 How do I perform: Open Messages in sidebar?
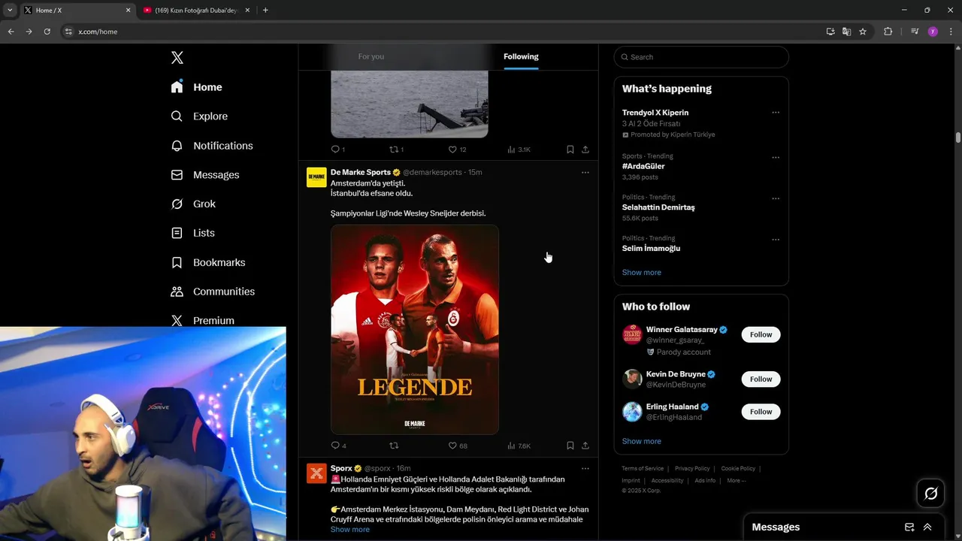point(205,175)
